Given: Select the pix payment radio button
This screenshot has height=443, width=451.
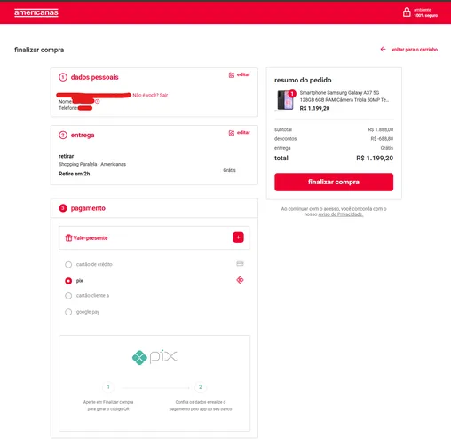Looking at the screenshot, I should click(x=68, y=281).
